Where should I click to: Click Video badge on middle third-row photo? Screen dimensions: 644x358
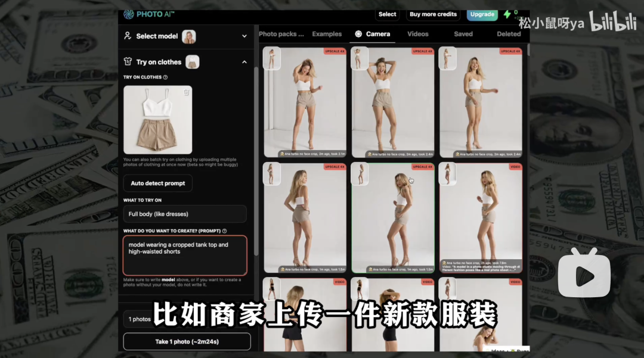point(428,282)
